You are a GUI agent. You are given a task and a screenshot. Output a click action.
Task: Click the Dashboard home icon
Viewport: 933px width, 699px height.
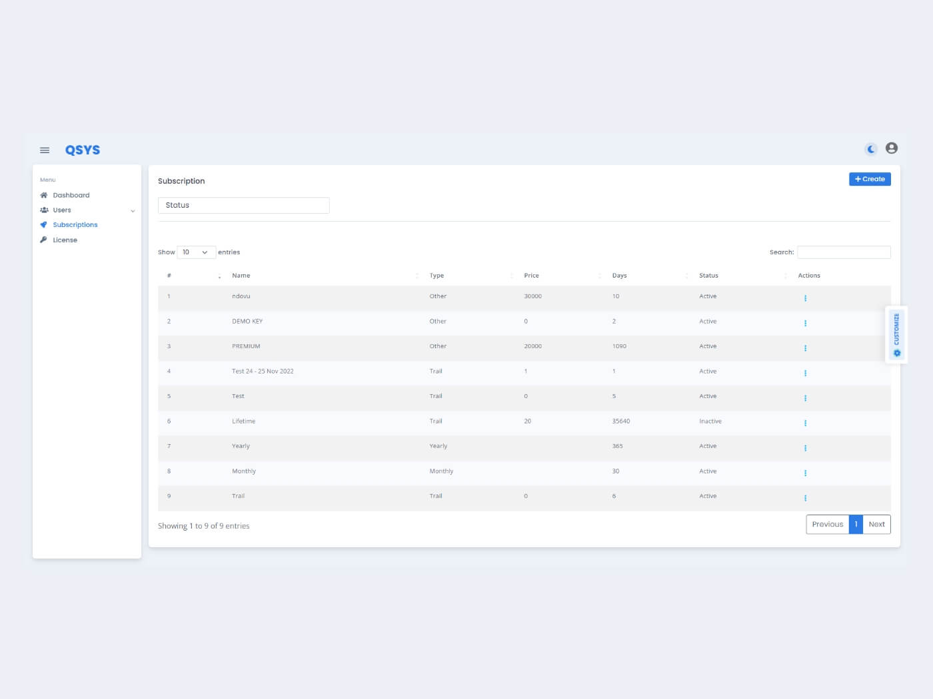[44, 195]
